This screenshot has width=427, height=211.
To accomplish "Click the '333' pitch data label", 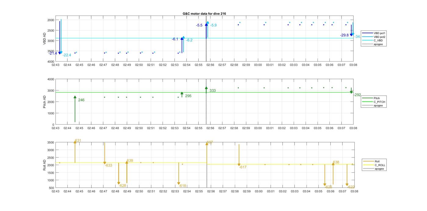I will (213, 91).
